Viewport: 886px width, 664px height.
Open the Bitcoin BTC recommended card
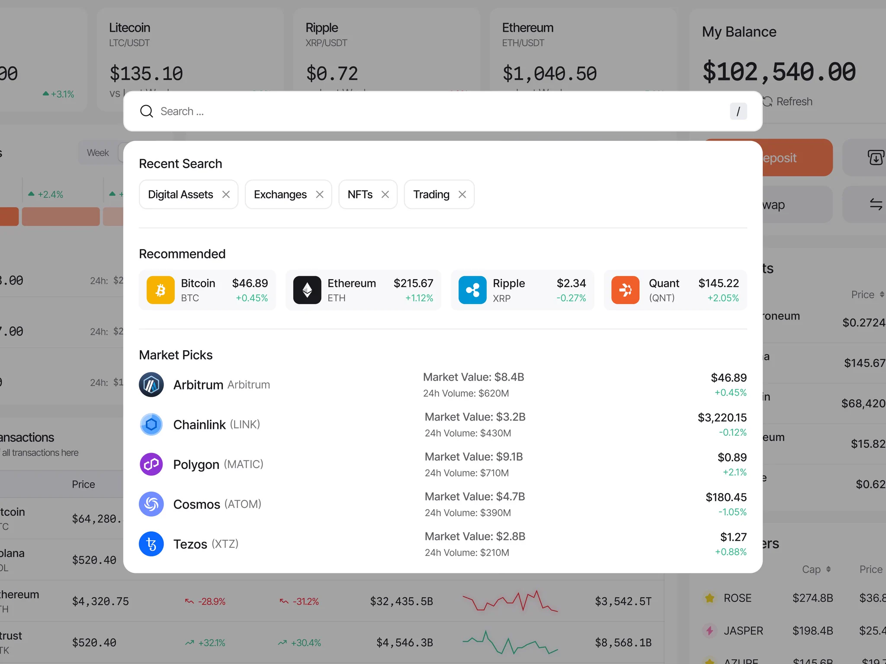[x=207, y=290]
